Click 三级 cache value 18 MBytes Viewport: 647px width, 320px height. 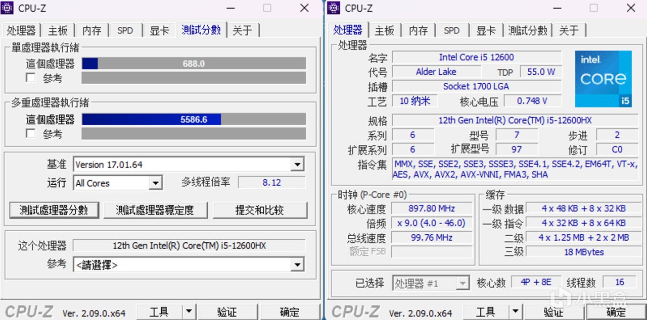click(x=584, y=252)
